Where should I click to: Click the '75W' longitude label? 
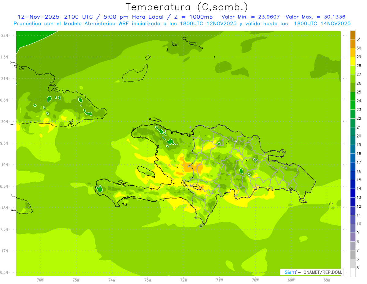tap(76, 280)
